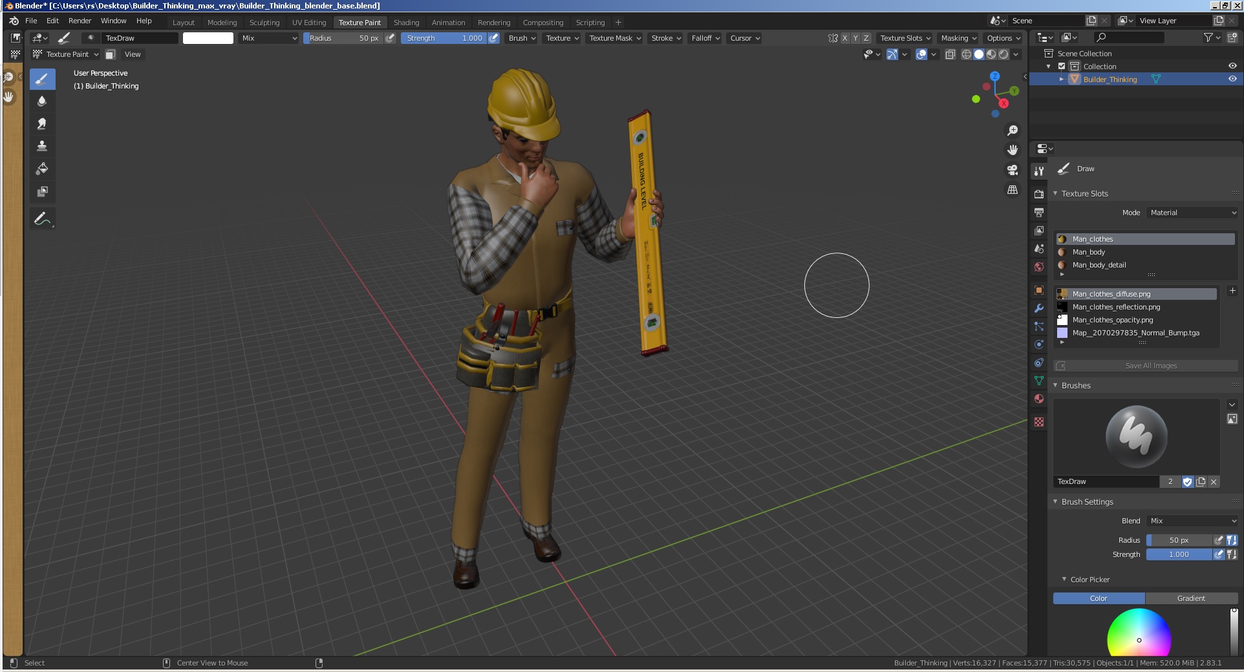Select the Fill bucket tool
The image size is (1244, 672).
tap(42, 169)
